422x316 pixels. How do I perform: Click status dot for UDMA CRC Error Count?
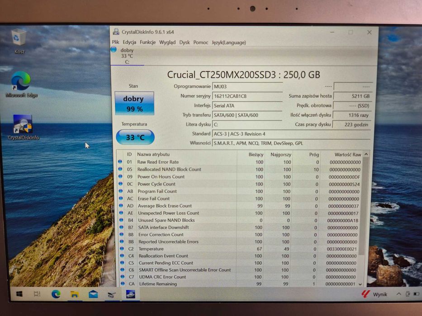click(123, 276)
